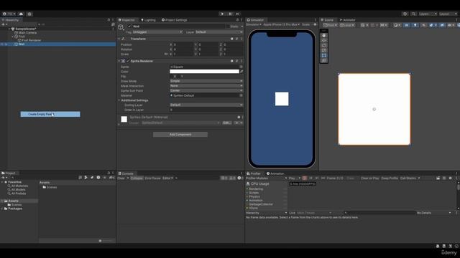The height and width of the screenshot is (258, 460).
Task: Click the Position X input field
Action: [x=183, y=44]
